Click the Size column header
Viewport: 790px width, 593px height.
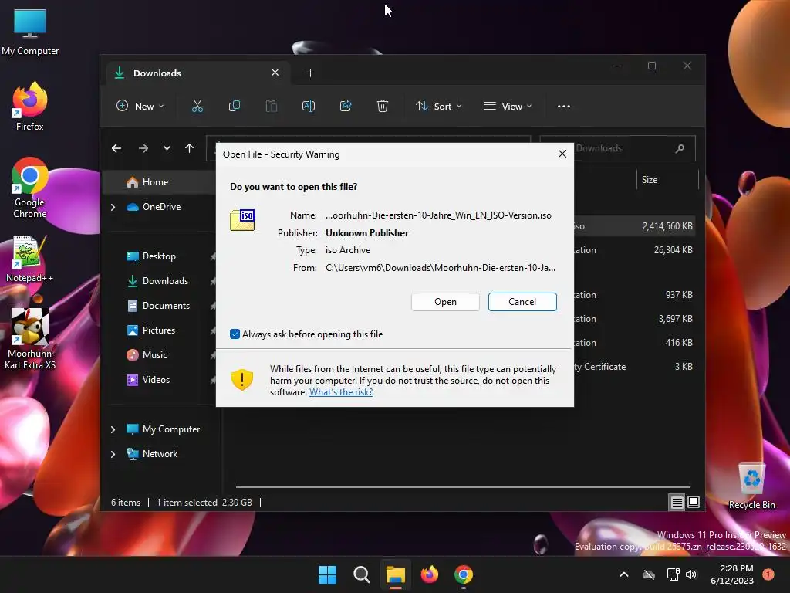667,180
